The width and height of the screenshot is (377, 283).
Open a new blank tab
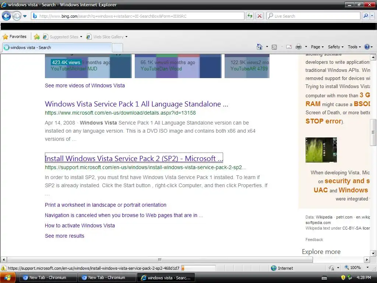pos(117,48)
